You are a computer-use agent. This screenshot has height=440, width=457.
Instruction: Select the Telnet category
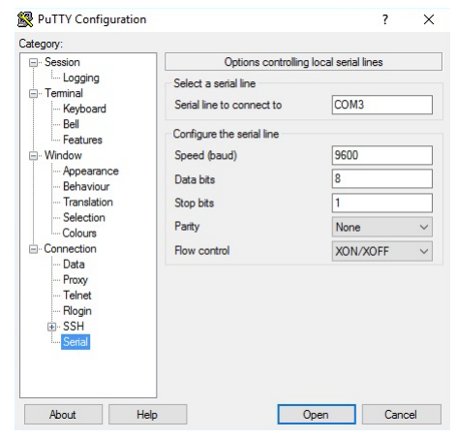point(77,295)
